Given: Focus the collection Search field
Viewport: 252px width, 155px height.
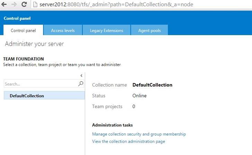Looking at the screenshot, I should pyautogui.click(x=40, y=84).
